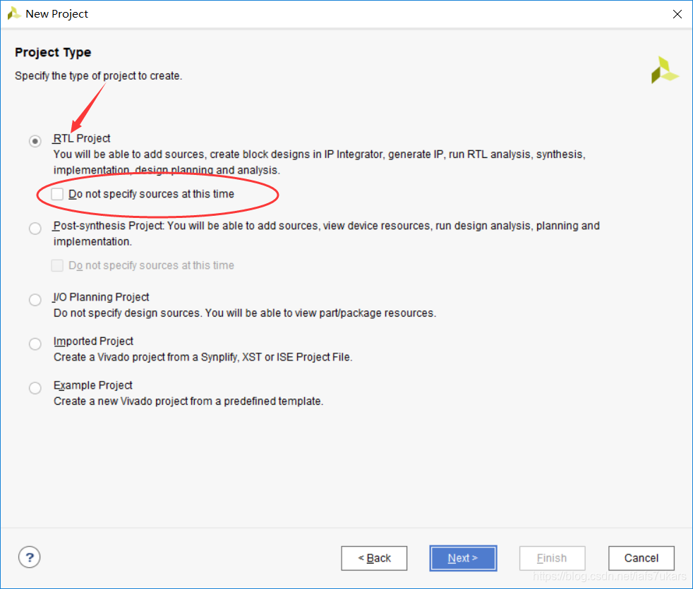The height and width of the screenshot is (589, 693).
Task: Check Do not specify sources under RTL Project
Action: 57,194
